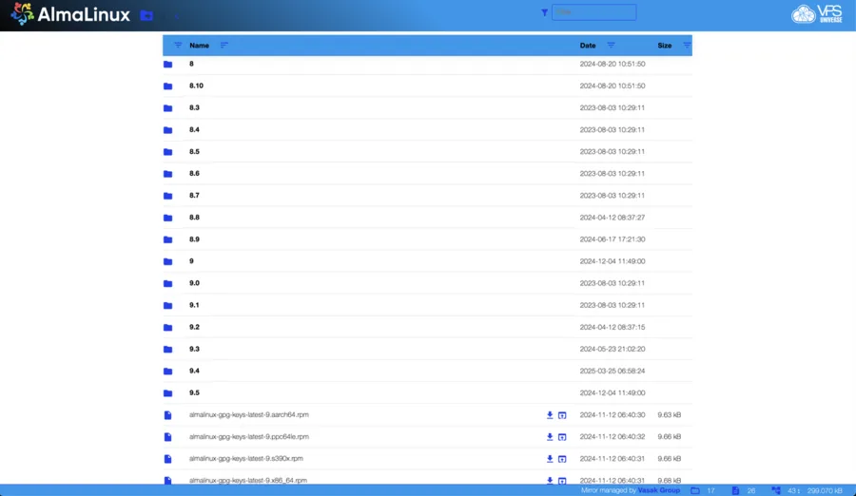Click the file count icon in footer
This screenshot has width=856, height=496.
click(x=735, y=490)
